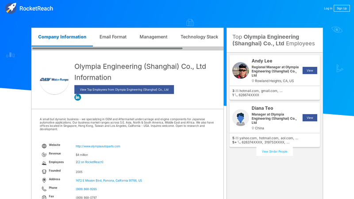The image size is (354, 199).
Task: Click the Sign Up button
Action: point(342,8)
